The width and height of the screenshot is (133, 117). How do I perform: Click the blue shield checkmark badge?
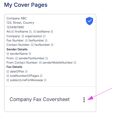coord(90,21)
